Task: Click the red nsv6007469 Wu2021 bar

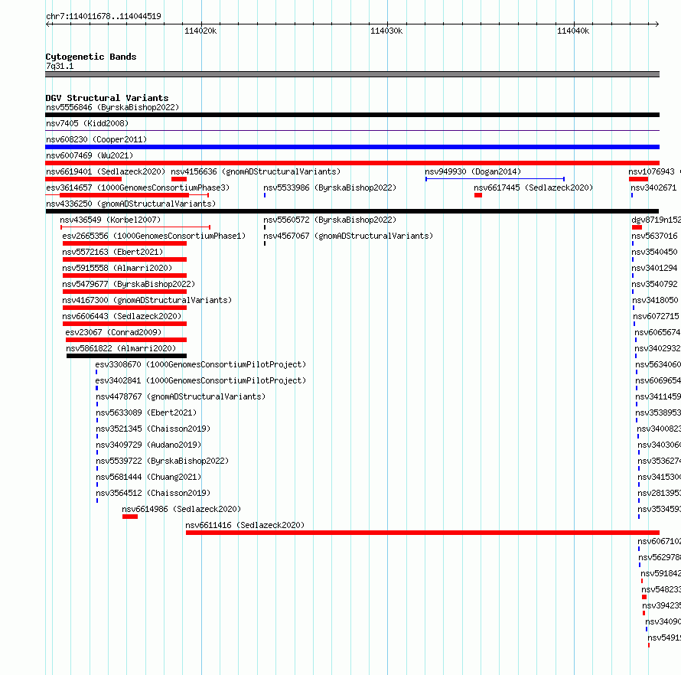Action: point(352,163)
